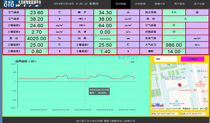Select the highlighted 实时数据 tab
210x123 pixels.
click(x=121, y=4)
